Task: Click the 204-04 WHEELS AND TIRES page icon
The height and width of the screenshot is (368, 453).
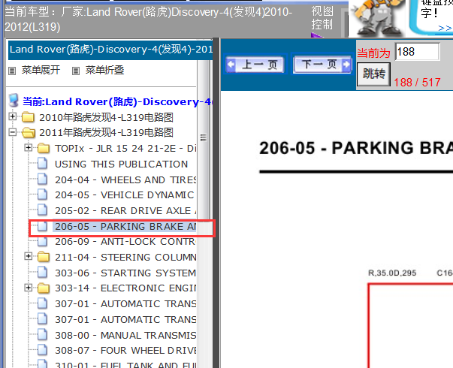Action: pos(43,179)
